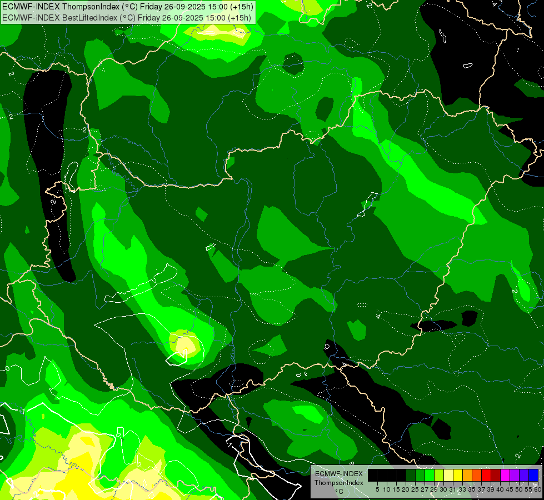Click legend tick value '30'
This screenshot has width=544, height=500.
click(x=443, y=489)
